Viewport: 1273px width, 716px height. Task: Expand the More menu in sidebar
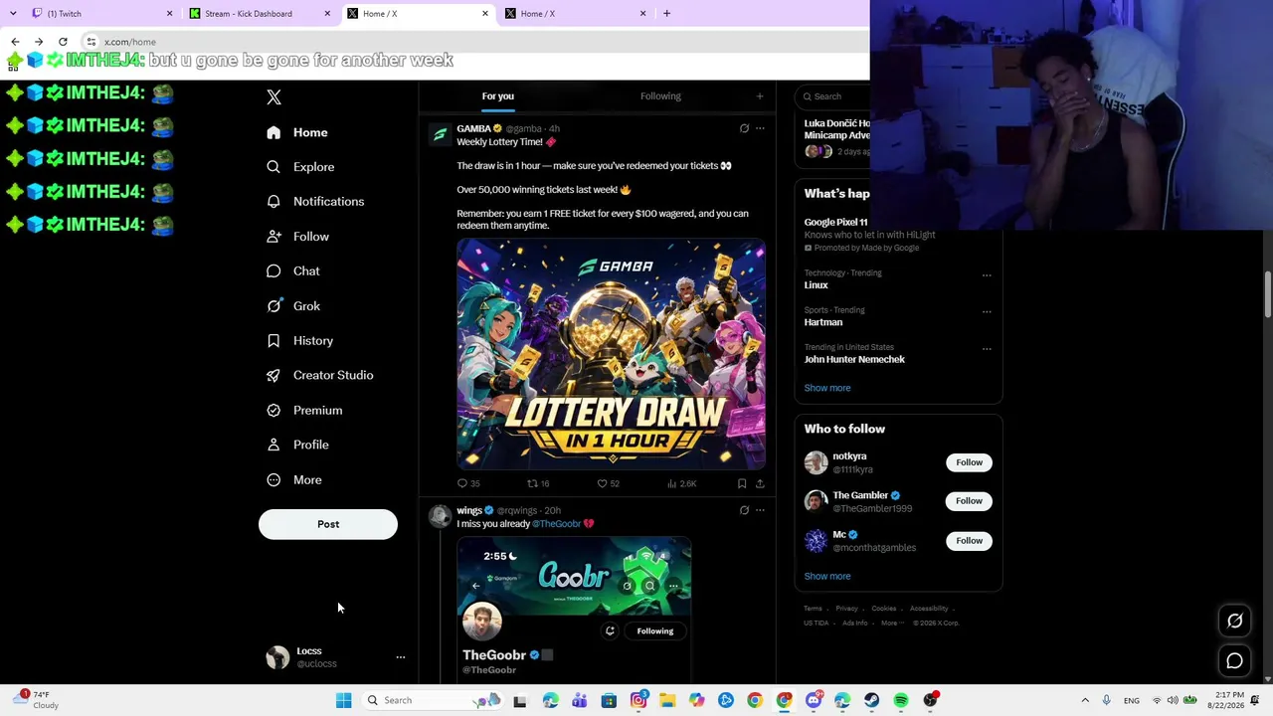[x=293, y=480]
